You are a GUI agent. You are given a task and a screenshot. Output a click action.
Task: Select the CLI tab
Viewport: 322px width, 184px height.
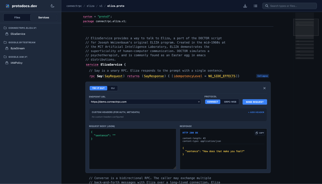(113, 88)
